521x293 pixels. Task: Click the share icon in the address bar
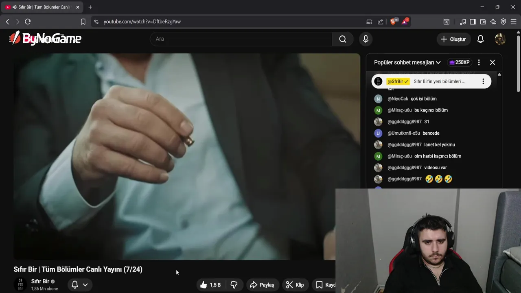pos(381,22)
